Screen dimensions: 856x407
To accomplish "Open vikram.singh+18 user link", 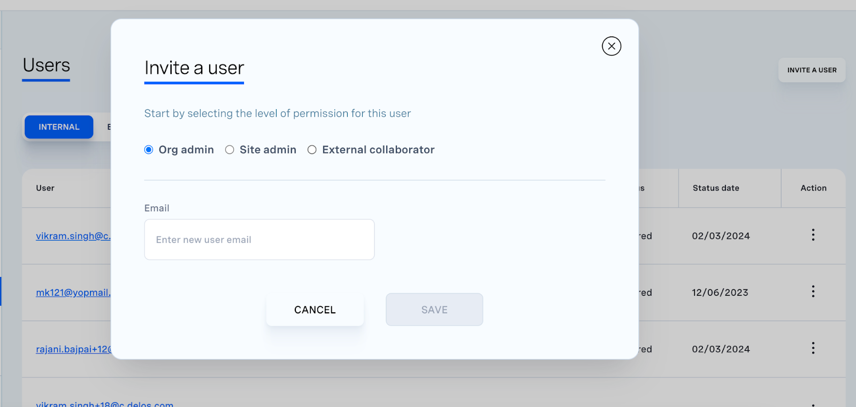I will tap(104, 404).
